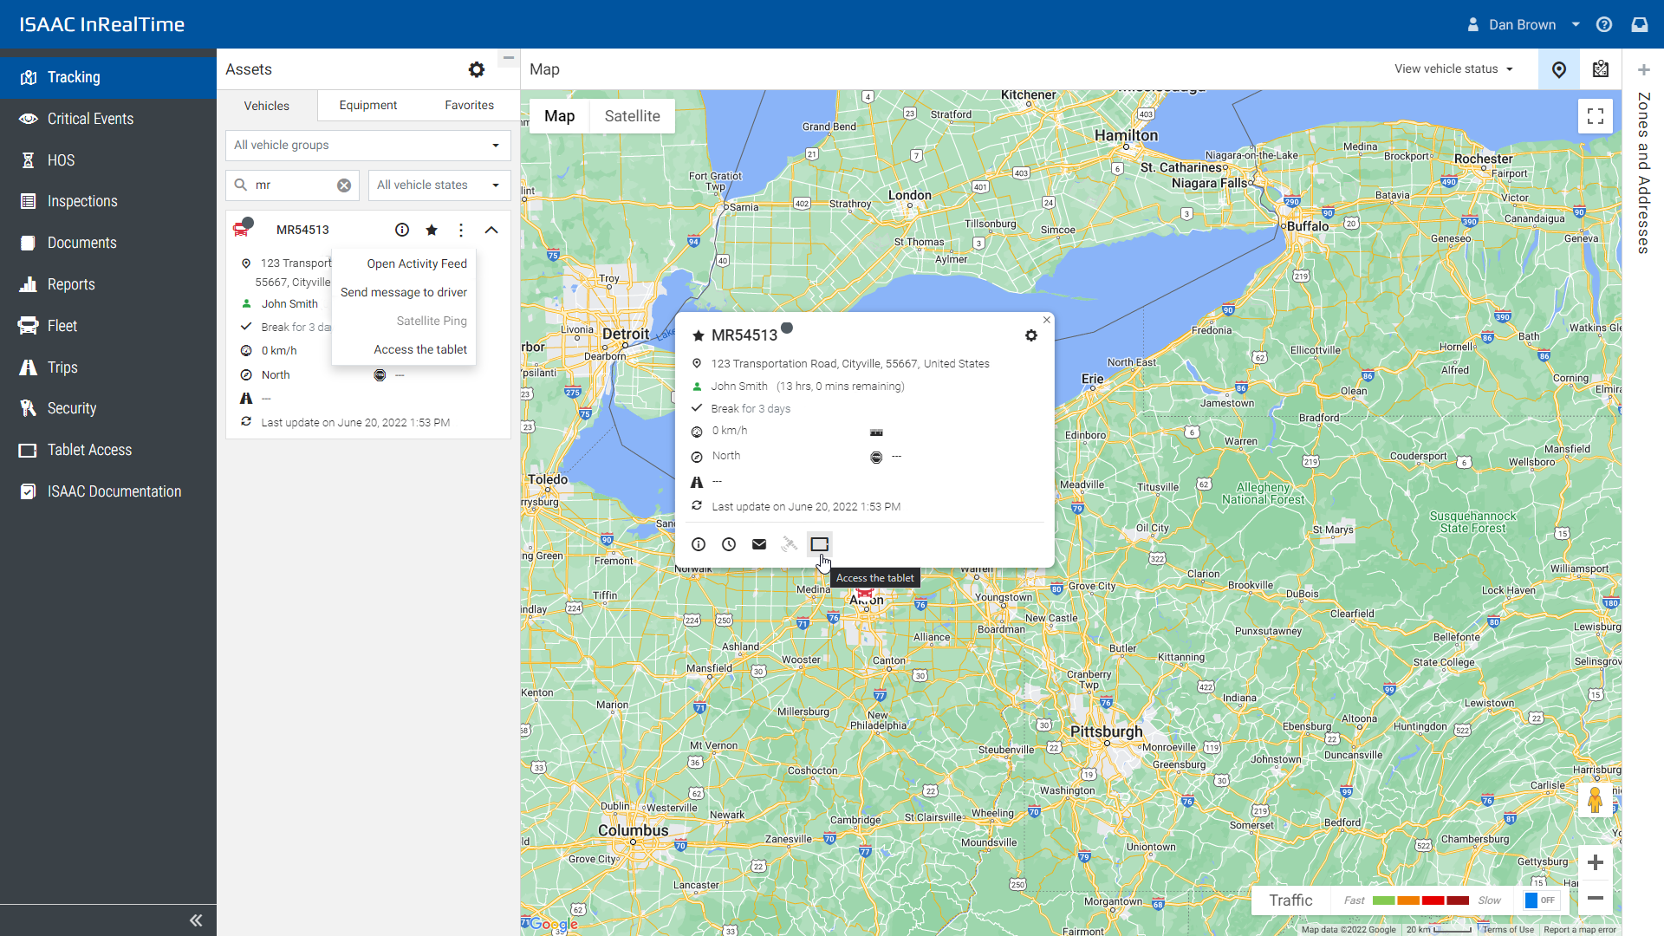Select Send message to driver menu item
This screenshot has height=936, width=1664.
pyautogui.click(x=403, y=292)
